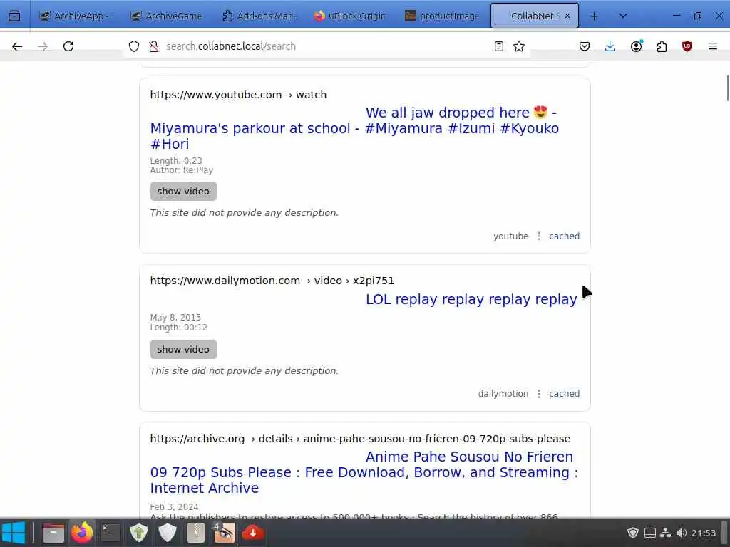
Task: Open the extensions puzzle icon
Action: pos(662,46)
